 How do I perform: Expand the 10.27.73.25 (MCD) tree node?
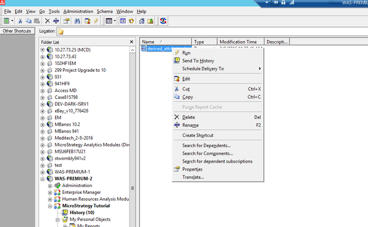[x=42, y=50]
